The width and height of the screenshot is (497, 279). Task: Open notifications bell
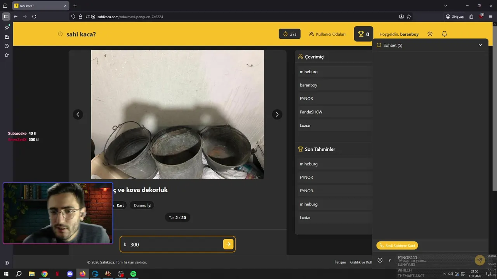(445, 34)
